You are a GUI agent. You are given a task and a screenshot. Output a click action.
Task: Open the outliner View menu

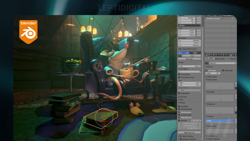(212, 16)
